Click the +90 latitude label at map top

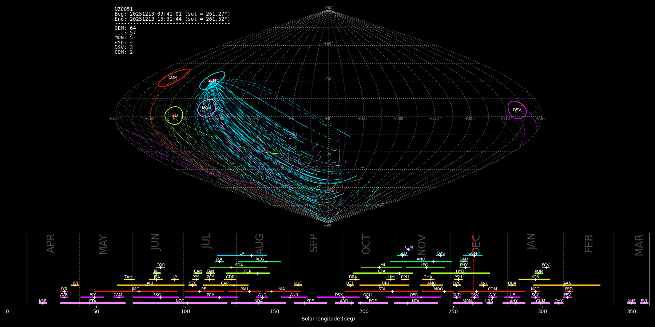point(328,8)
